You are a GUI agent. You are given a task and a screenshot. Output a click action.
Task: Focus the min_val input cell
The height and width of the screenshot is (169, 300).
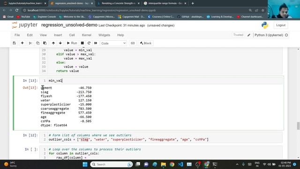coord(161,81)
